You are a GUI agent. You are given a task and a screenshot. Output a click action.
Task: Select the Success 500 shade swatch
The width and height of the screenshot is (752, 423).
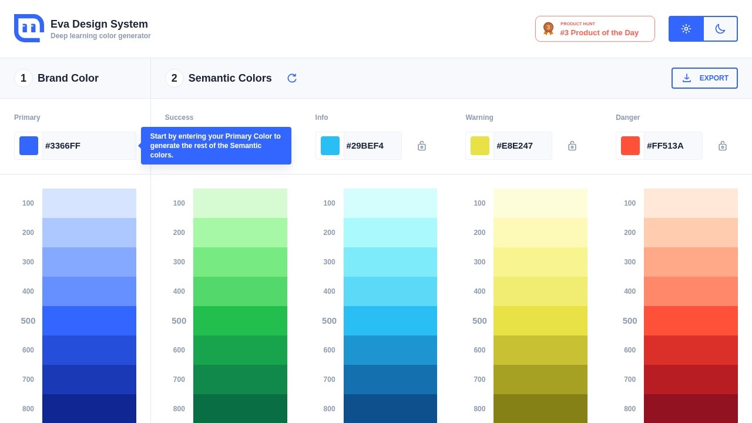point(240,321)
